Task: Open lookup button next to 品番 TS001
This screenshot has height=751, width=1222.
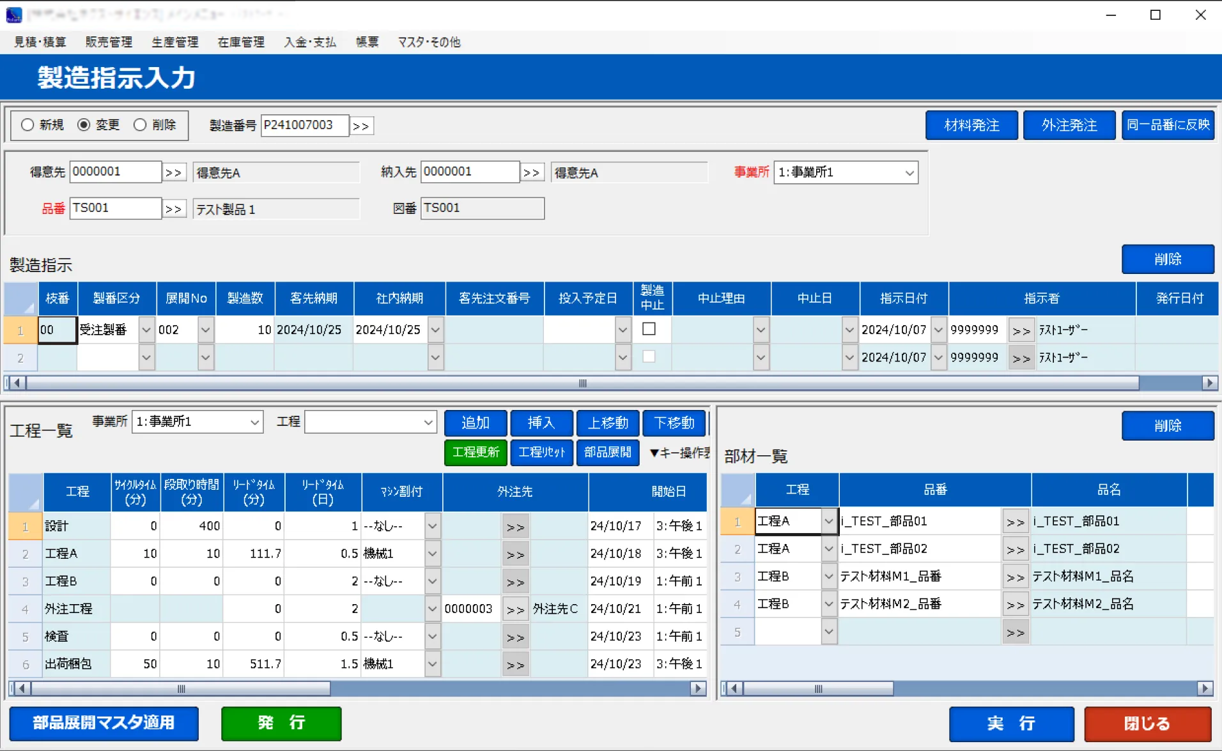Action: pos(173,209)
